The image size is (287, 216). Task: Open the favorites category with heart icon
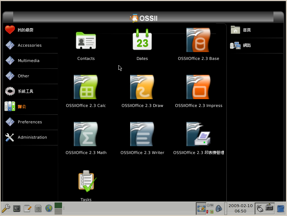pos(25,30)
